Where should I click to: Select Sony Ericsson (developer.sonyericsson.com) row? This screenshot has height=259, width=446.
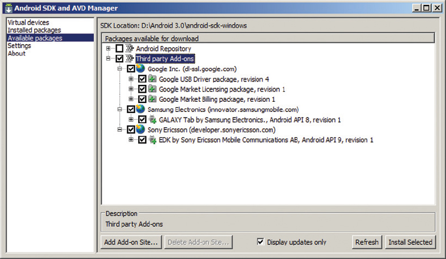click(x=211, y=130)
